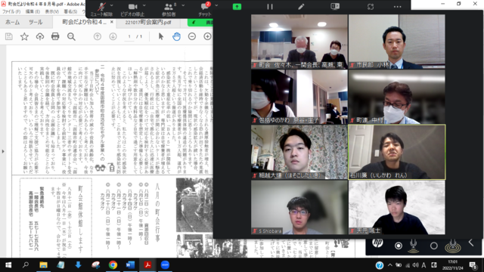Open the Zoom More options menu
The height and width of the screenshot is (272, 484).
click(x=398, y=7)
